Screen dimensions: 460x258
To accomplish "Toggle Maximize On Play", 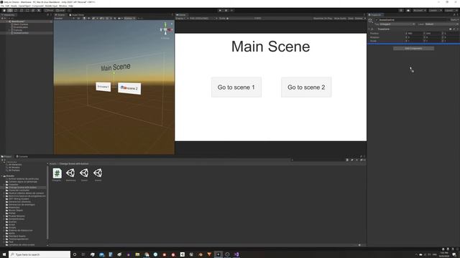I will (x=323, y=19).
